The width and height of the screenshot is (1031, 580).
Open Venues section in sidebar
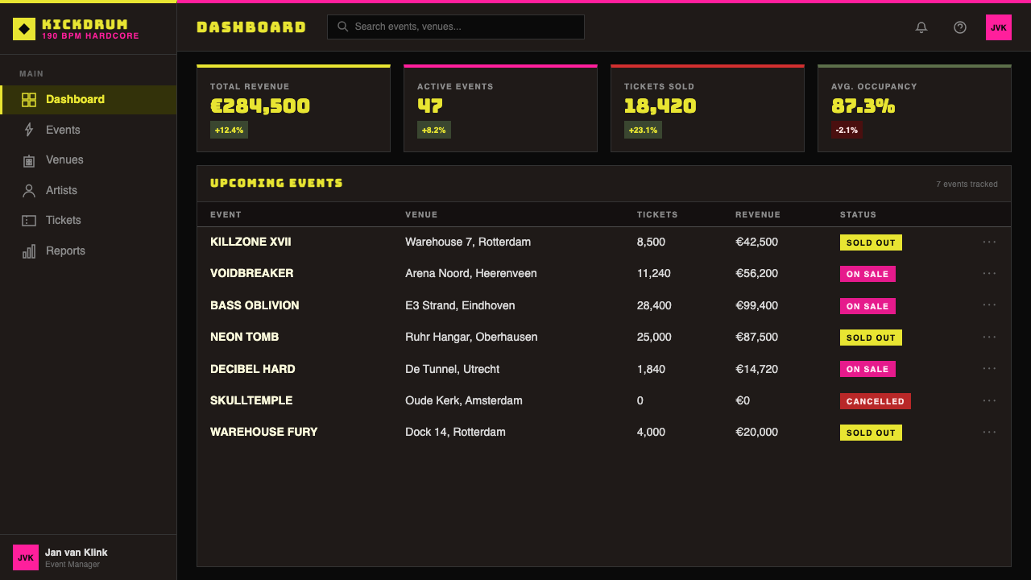click(x=88, y=160)
